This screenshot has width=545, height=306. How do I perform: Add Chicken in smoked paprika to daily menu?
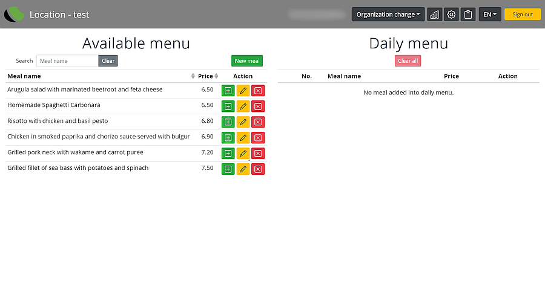(228, 138)
